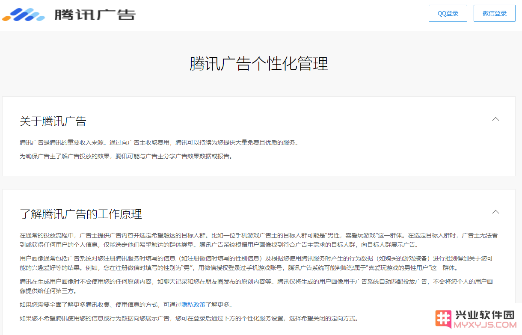The height and width of the screenshot is (335, 522).
Task: Click the paragraph starting 在通常的投放流程中
Action: point(259,240)
